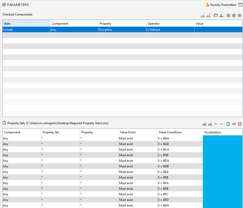Image resolution: width=243 pixels, height=208 pixels.
Task: Select the X = BGA condition cell
Action: [x=180, y=205]
